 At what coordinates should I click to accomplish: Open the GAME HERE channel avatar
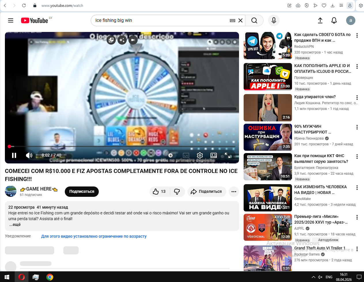click(11, 191)
